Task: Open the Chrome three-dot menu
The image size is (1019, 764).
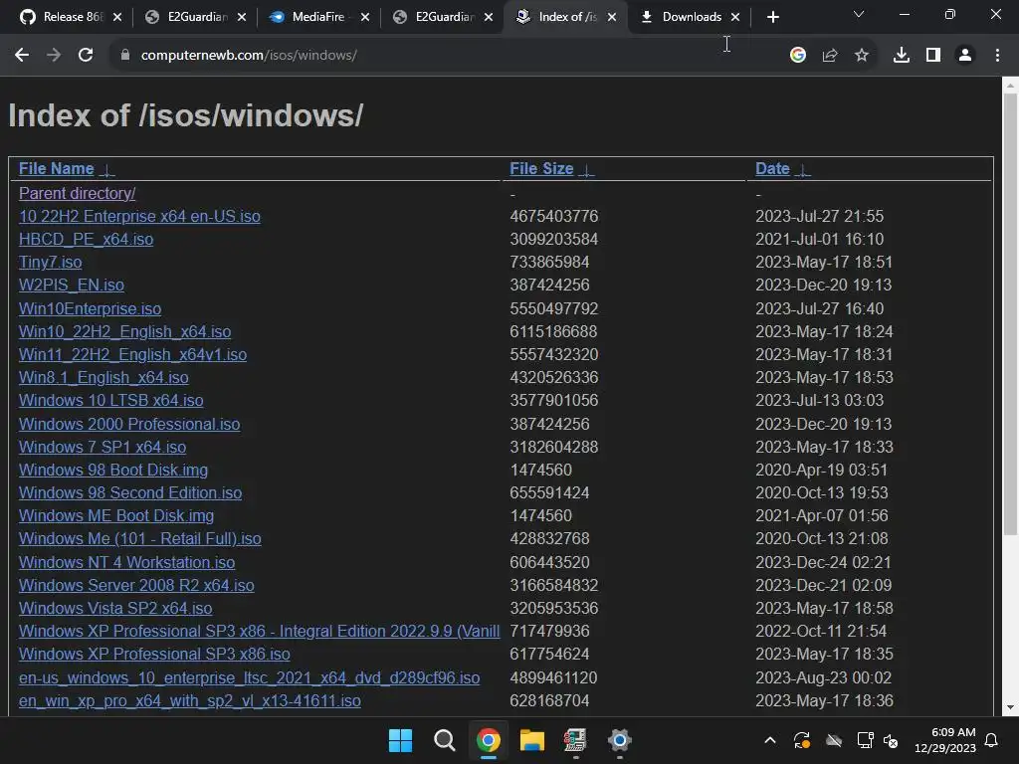Action: pos(997,56)
